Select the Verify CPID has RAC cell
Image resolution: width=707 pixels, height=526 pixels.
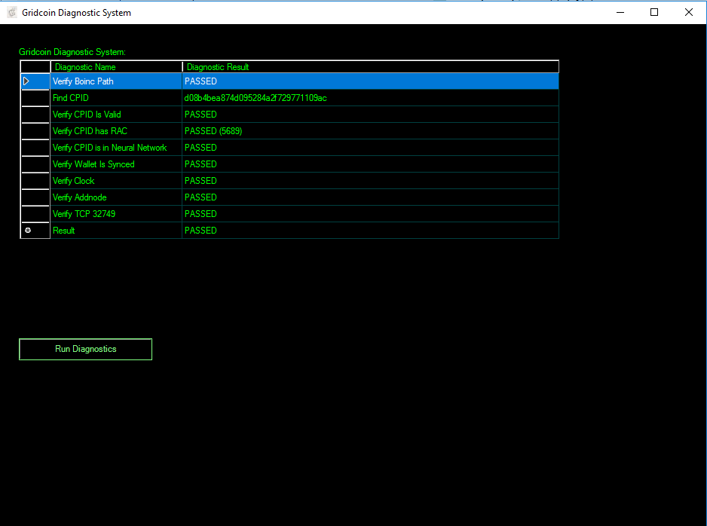click(116, 131)
